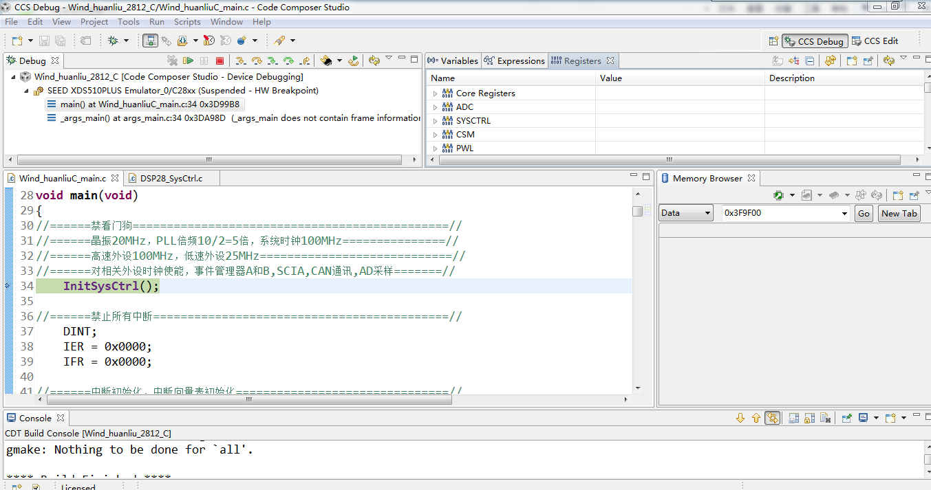The height and width of the screenshot is (490, 931).
Task: Click the Step Into icon
Action: (240, 60)
